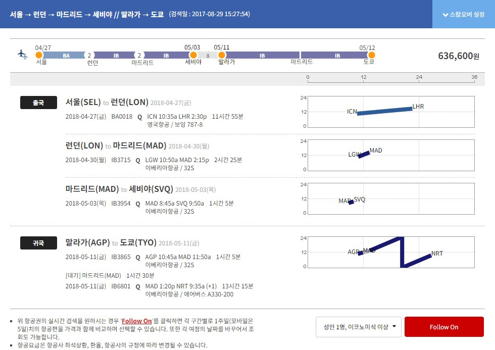
Task: Click the IB segment bar ending at 도쿄
Action: (334, 55)
